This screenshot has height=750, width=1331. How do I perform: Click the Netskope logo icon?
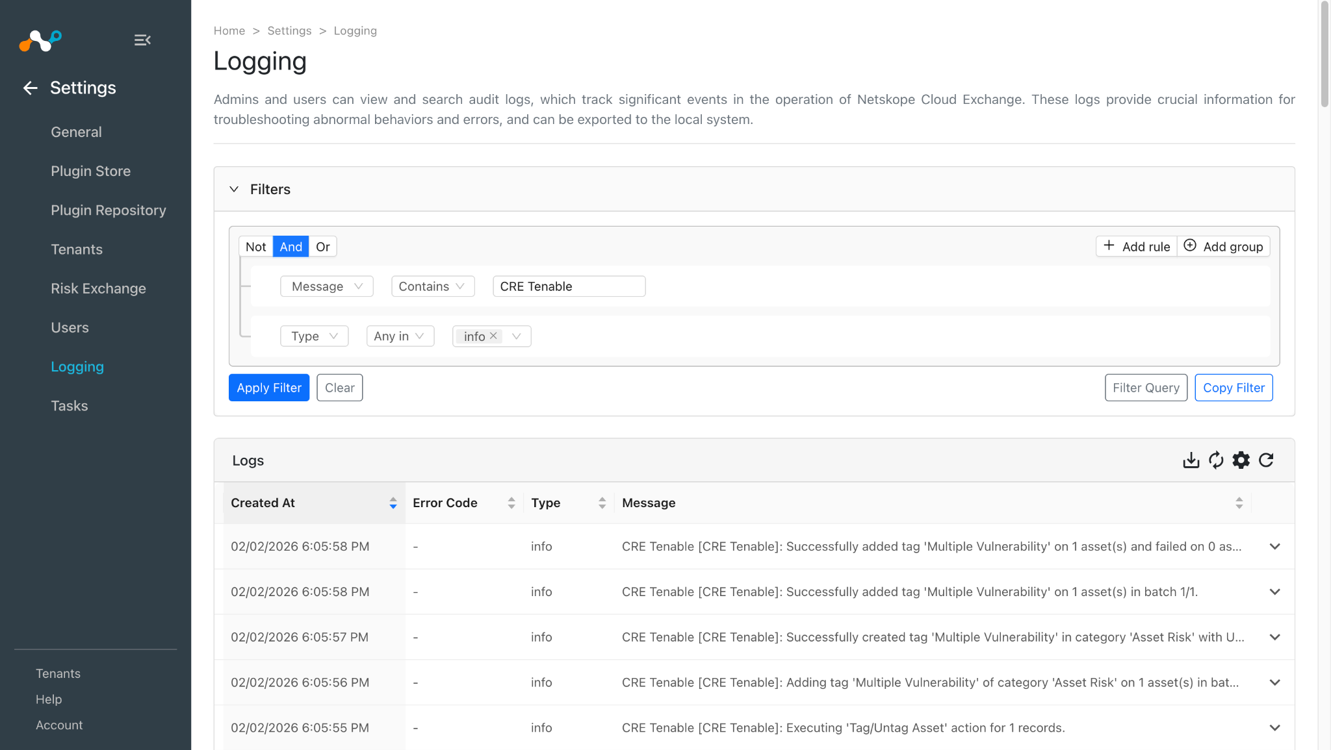[40, 40]
